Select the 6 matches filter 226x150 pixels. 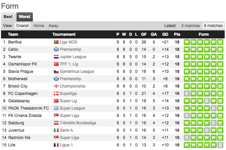(213, 26)
